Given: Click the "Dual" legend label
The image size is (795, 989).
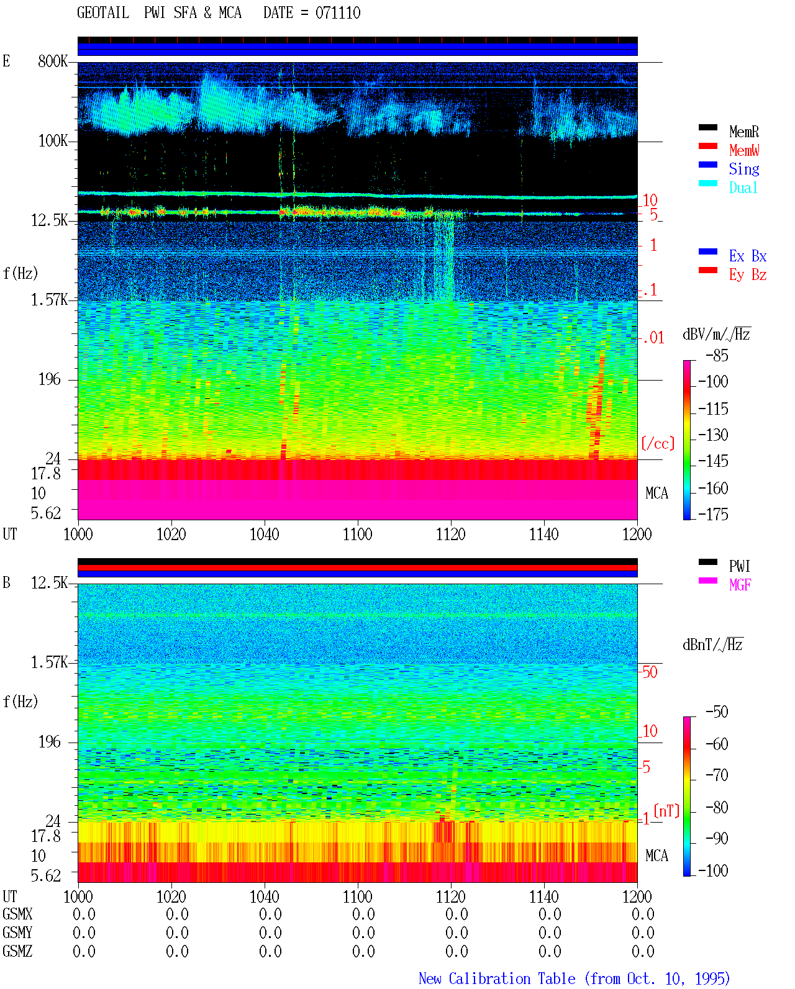Looking at the screenshot, I should click(744, 187).
